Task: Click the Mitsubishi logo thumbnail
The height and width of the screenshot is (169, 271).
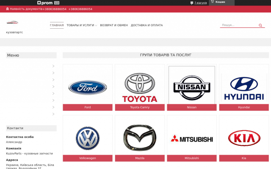Action: (x=192, y=139)
